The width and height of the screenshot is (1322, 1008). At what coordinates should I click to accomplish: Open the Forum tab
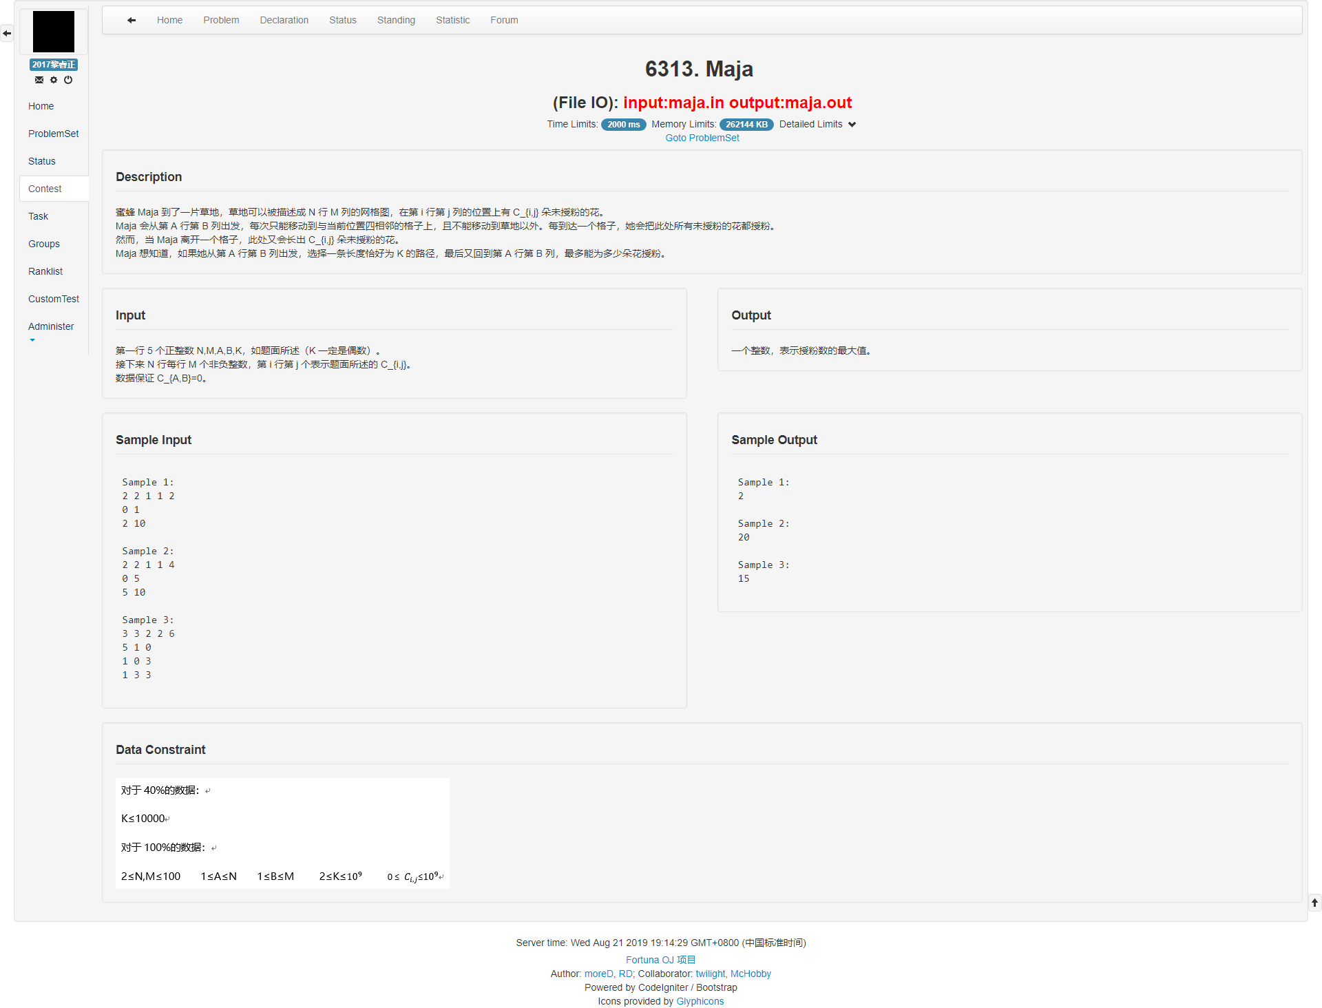click(504, 20)
